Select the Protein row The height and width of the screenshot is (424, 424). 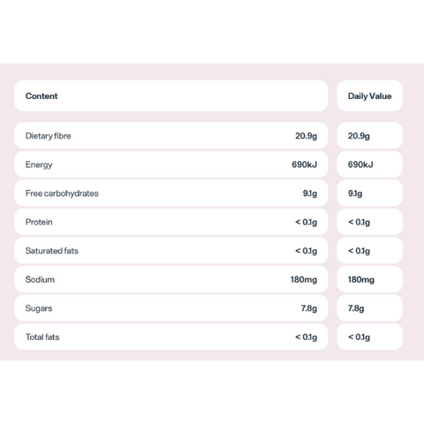(171, 222)
